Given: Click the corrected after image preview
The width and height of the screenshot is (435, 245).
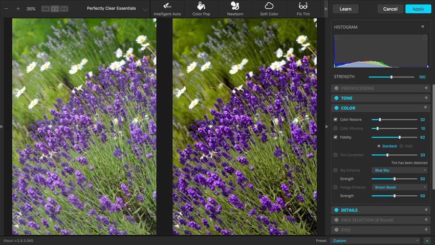Looking at the screenshot, I should (245, 127).
